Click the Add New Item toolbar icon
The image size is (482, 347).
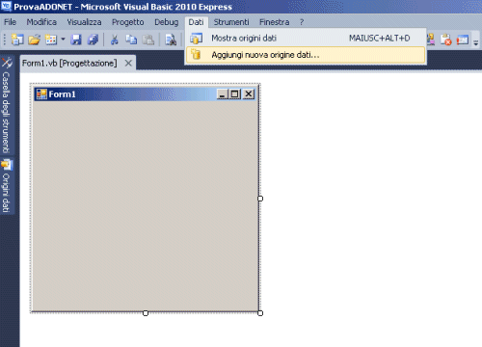[51, 40]
